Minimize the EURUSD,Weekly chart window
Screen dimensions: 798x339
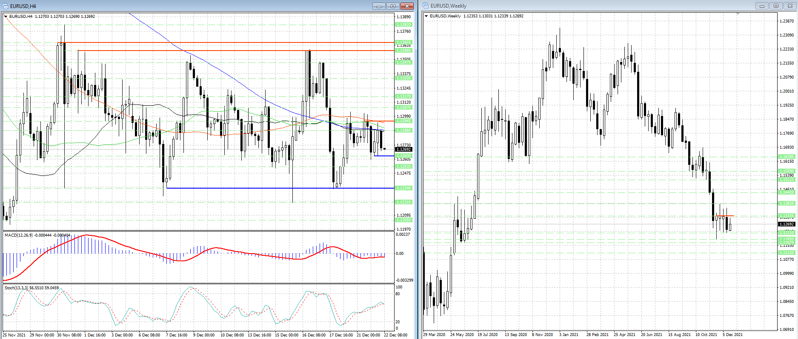[762, 6]
